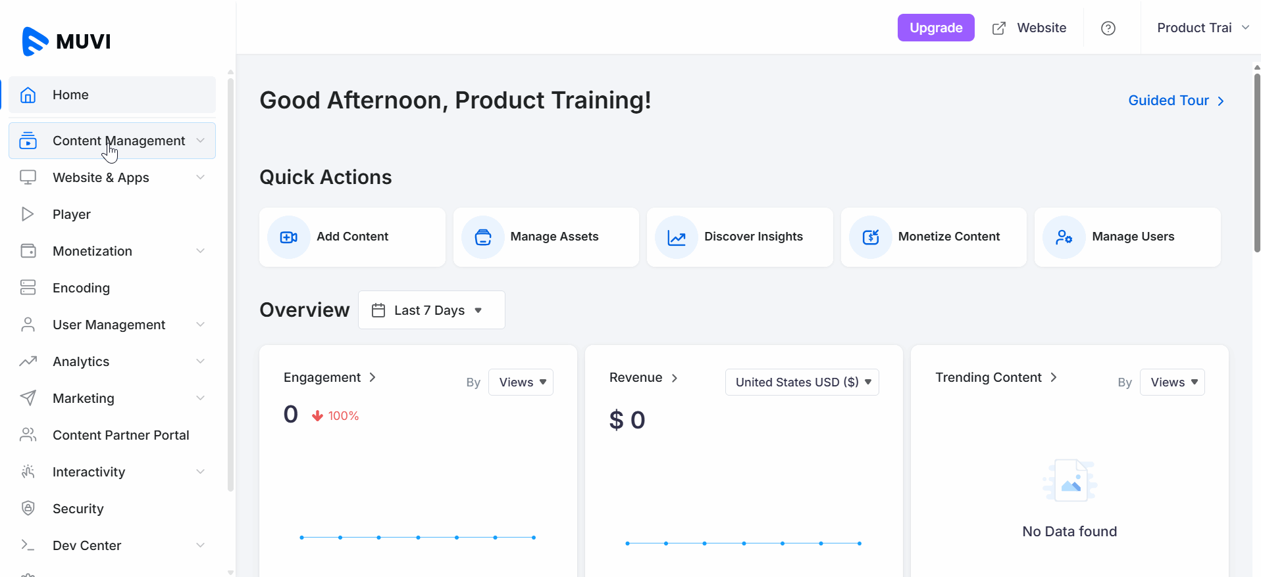Click the Encoding icon in sidebar
Screen dimensions: 1261x577
pos(28,287)
